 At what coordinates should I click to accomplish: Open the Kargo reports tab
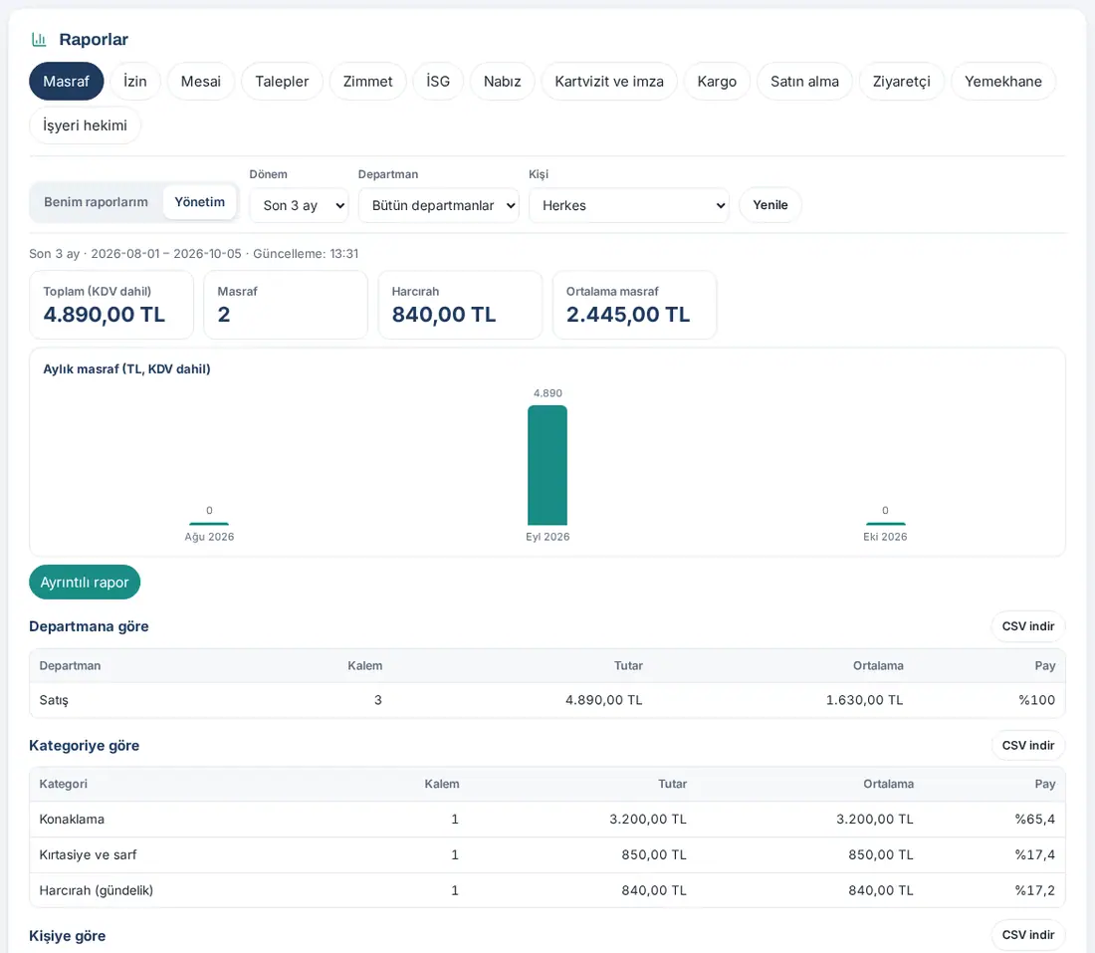(717, 81)
